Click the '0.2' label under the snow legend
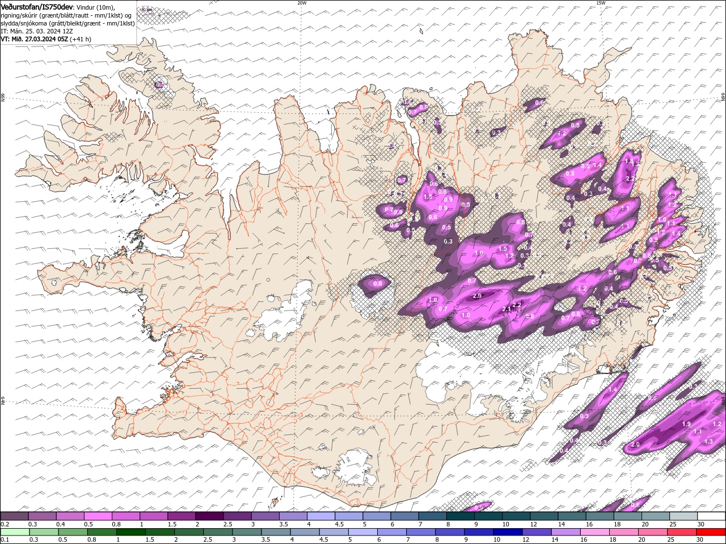Screen dimensions: 726x544 coord(5,524)
